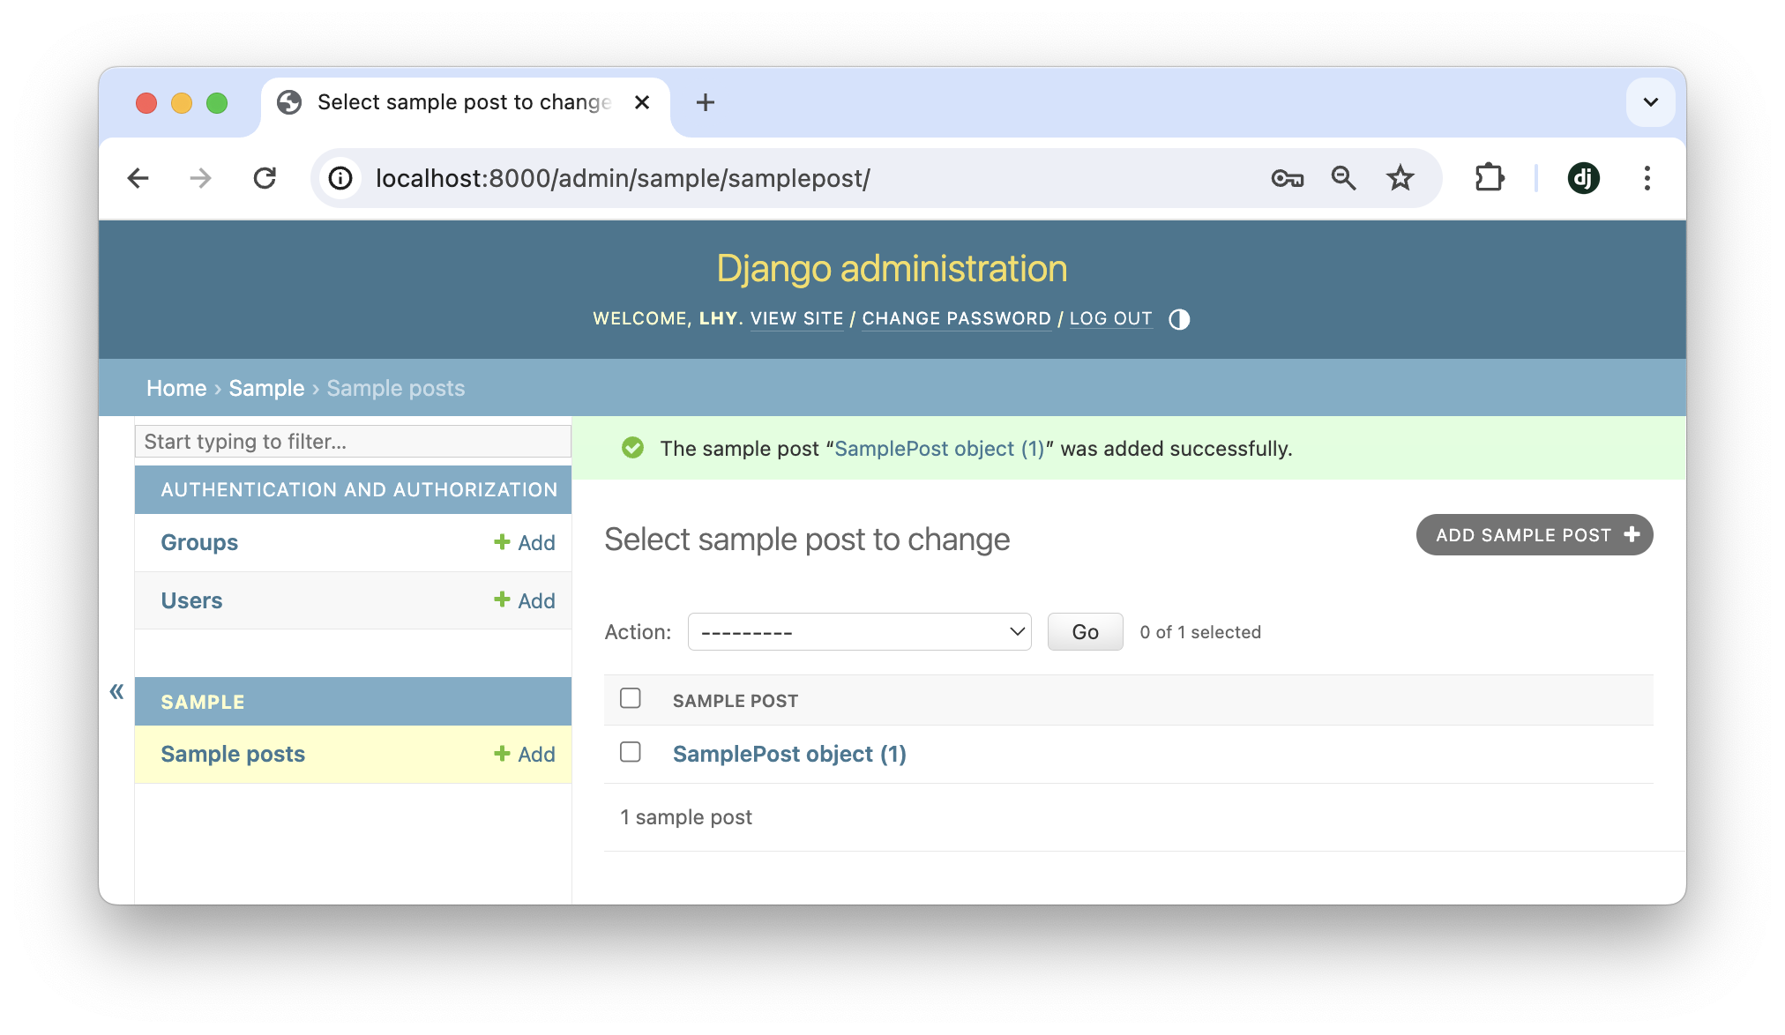The image size is (1785, 1035).
Task: Toggle the Django admin light/dark theme
Action: (x=1179, y=319)
